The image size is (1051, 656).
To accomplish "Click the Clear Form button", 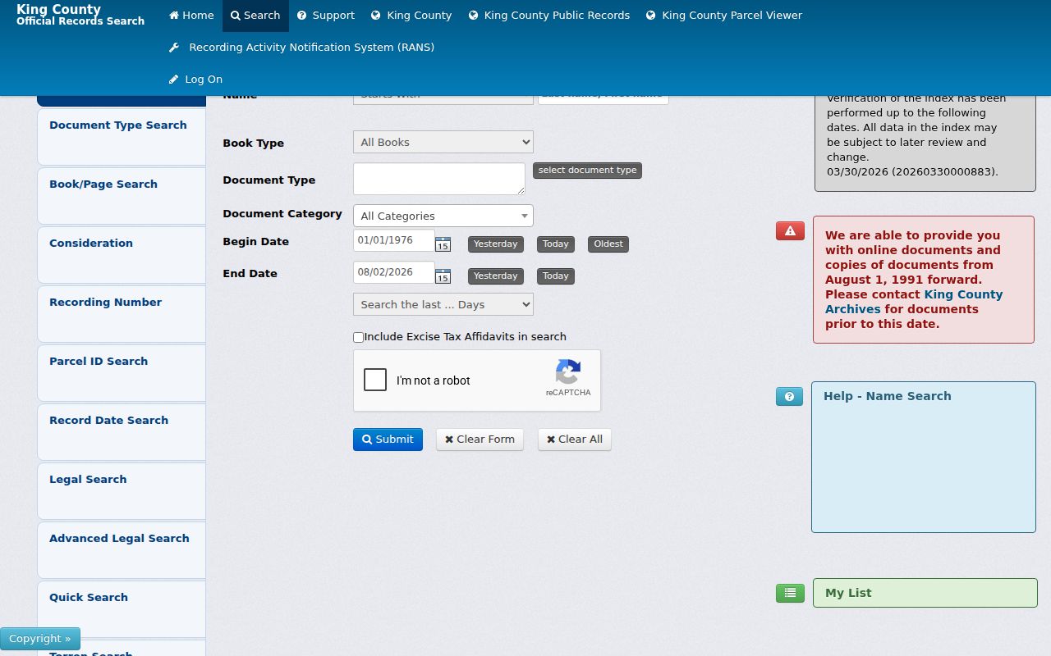I will 480,440.
